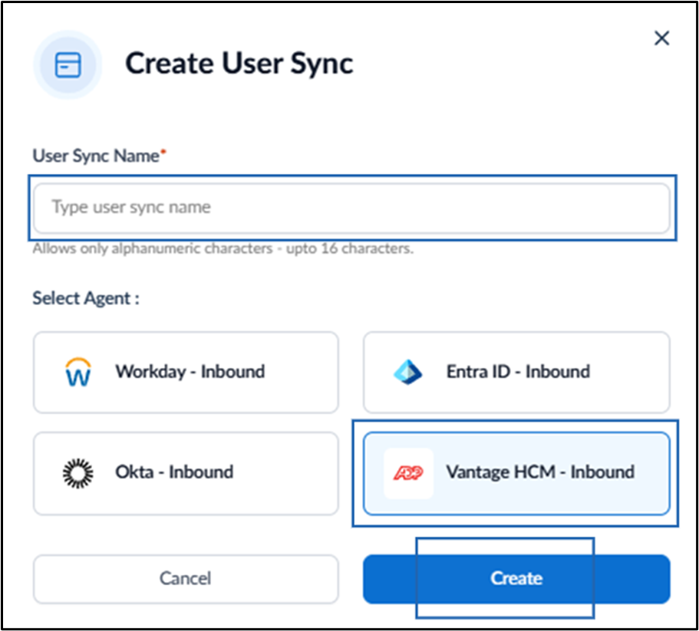The width and height of the screenshot is (699, 631).
Task: Close the Create User Sync dialog
Action: point(661,38)
